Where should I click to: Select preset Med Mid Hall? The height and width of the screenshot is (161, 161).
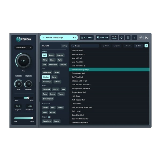[109, 58]
